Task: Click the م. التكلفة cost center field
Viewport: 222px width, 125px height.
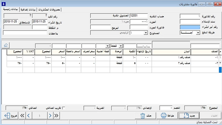Action: pos(40,27)
